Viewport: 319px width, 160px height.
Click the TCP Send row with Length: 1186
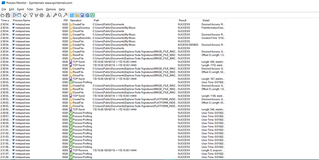tap(113, 96)
